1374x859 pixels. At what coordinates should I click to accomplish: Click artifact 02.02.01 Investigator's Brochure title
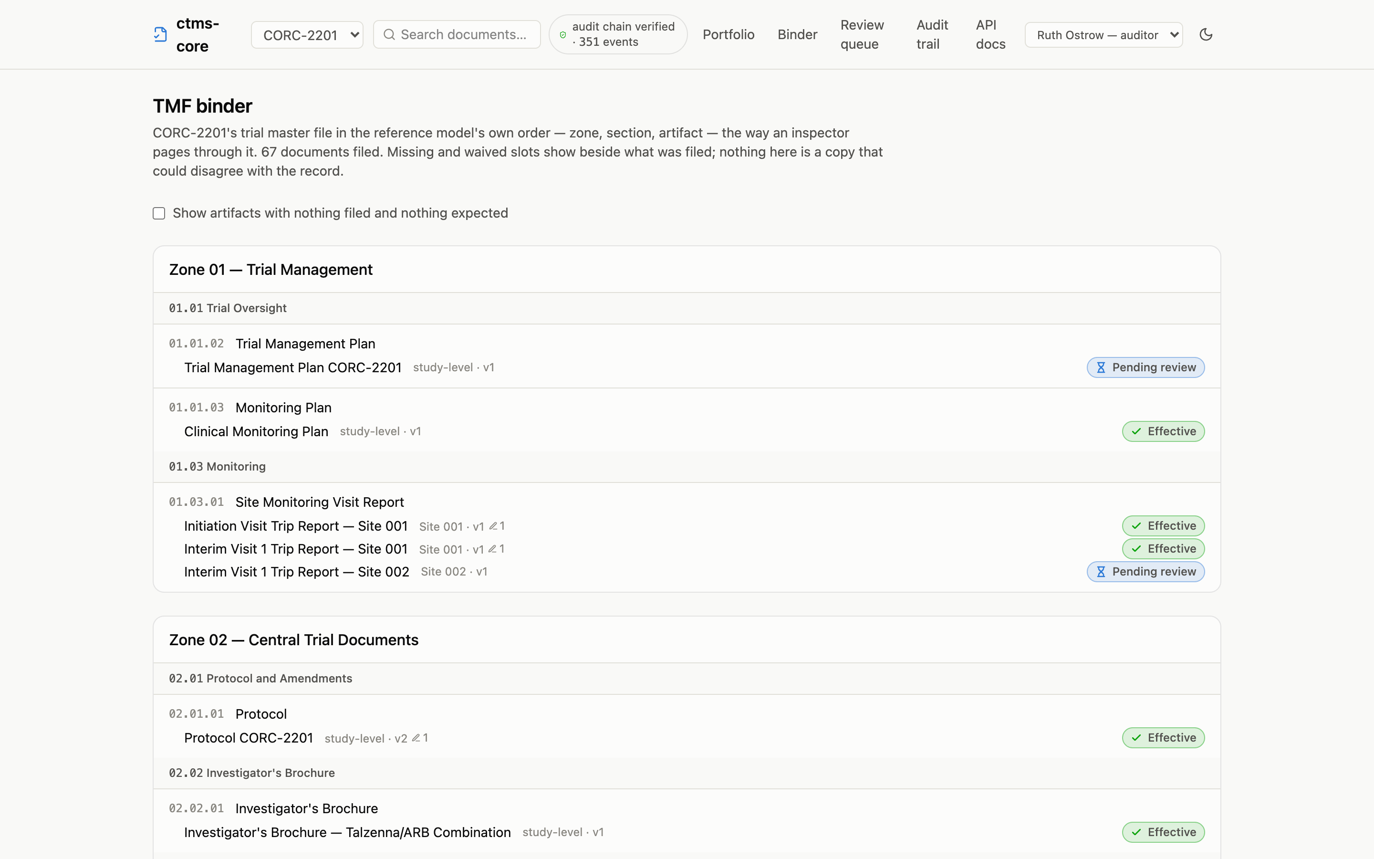(307, 808)
